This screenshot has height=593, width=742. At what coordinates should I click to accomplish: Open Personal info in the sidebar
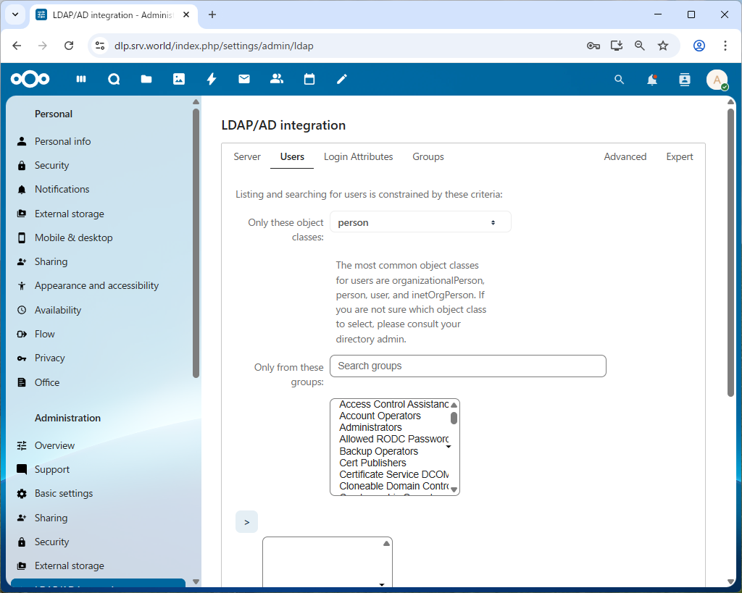[x=62, y=141]
